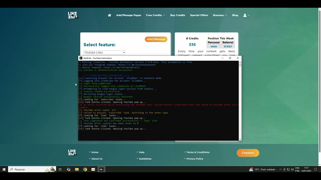This screenshot has height=180, width=321.
Task: Click the 'YouTube error count: 1/5' console line
Action: (97, 110)
